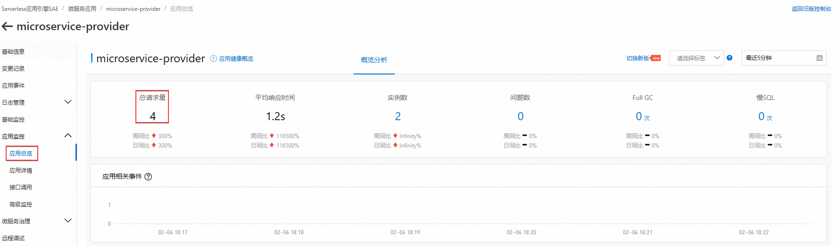The width and height of the screenshot is (837, 246).
Task: Click the 实例数 value 2
Action: tap(398, 116)
